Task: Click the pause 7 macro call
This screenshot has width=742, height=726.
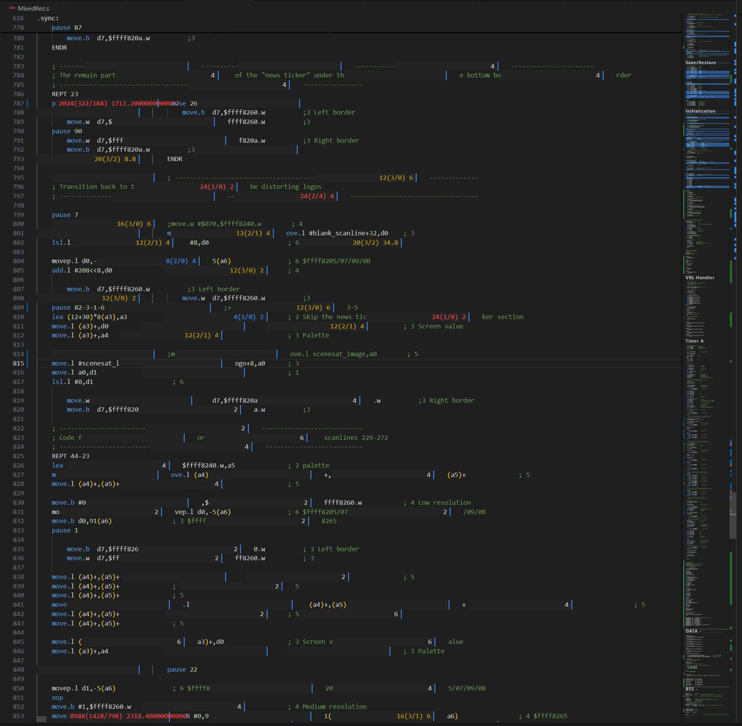Action: click(65, 215)
